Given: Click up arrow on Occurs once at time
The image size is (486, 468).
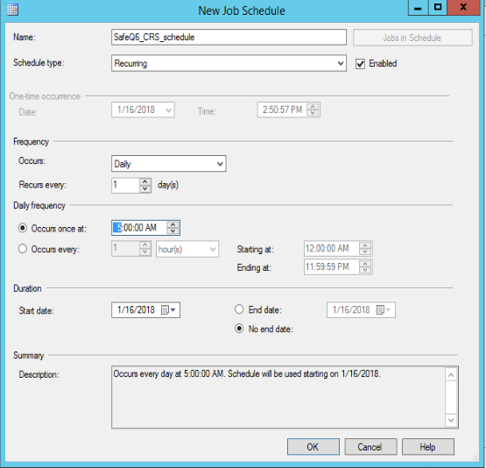Looking at the screenshot, I should point(173,224).
